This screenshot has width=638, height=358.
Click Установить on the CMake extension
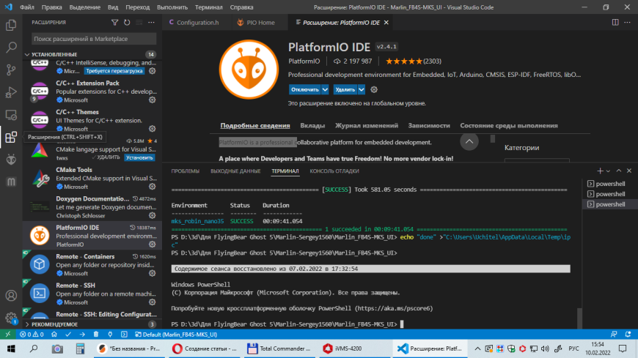pos(139,157)
